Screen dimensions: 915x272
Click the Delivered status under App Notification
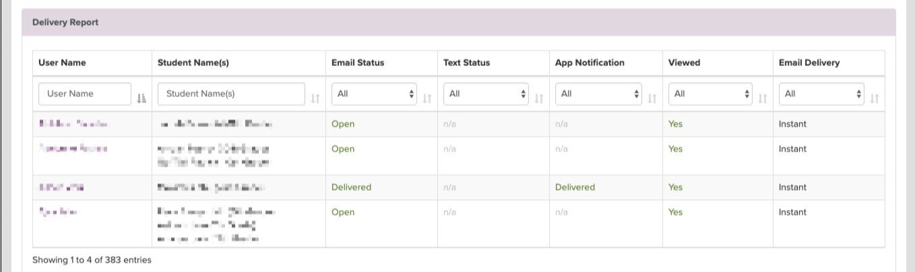[575, 187]
